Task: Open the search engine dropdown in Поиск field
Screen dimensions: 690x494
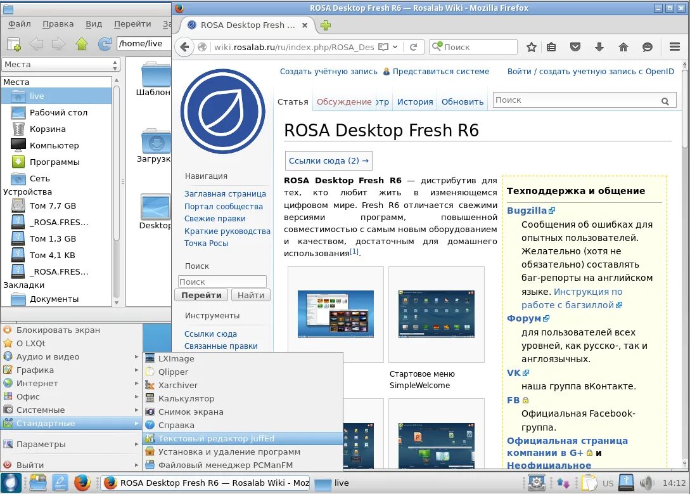Action: pyautogui.click(x=438, y=47)
